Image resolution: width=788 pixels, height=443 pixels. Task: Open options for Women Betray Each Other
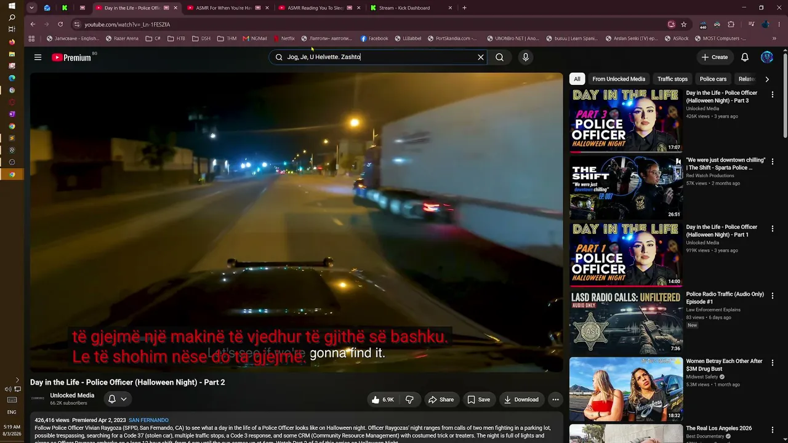click(773, 362)
